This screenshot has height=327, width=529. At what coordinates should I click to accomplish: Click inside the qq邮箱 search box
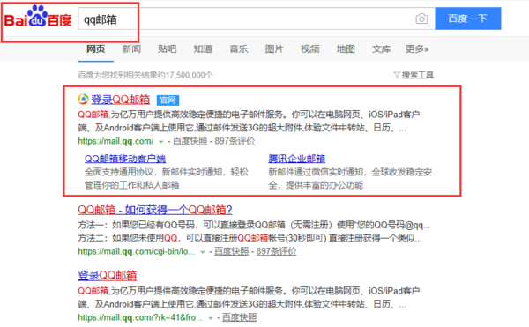257,19
